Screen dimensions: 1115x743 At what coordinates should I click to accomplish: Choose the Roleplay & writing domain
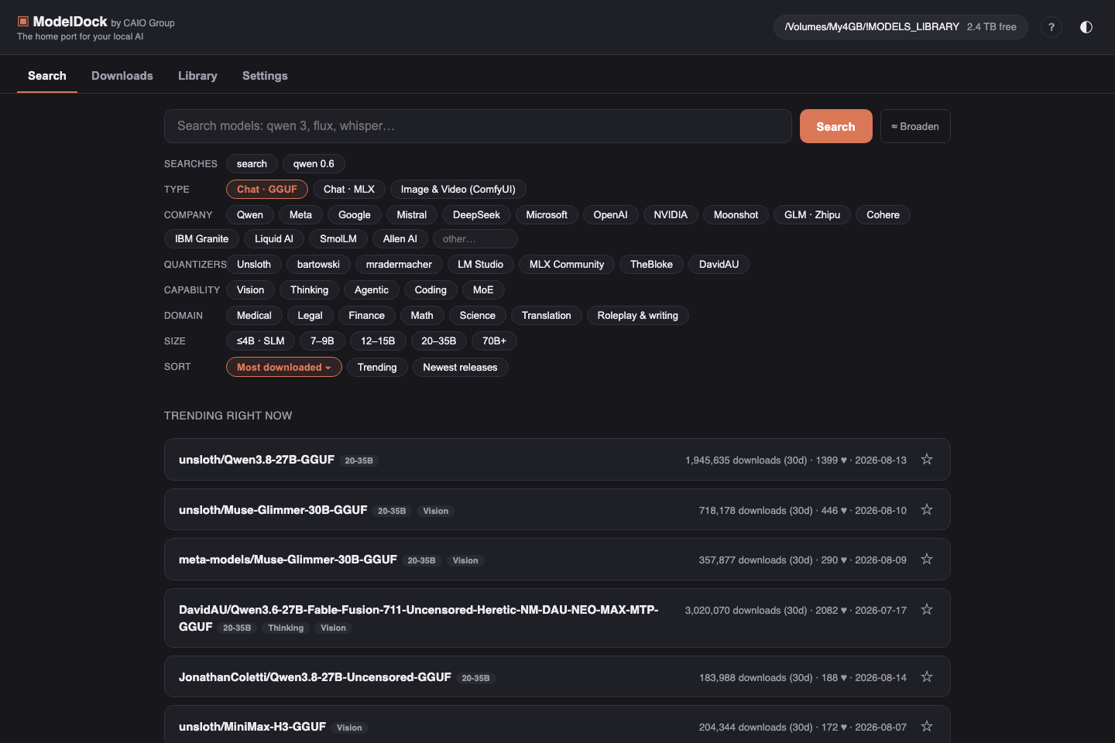point(637,316)
